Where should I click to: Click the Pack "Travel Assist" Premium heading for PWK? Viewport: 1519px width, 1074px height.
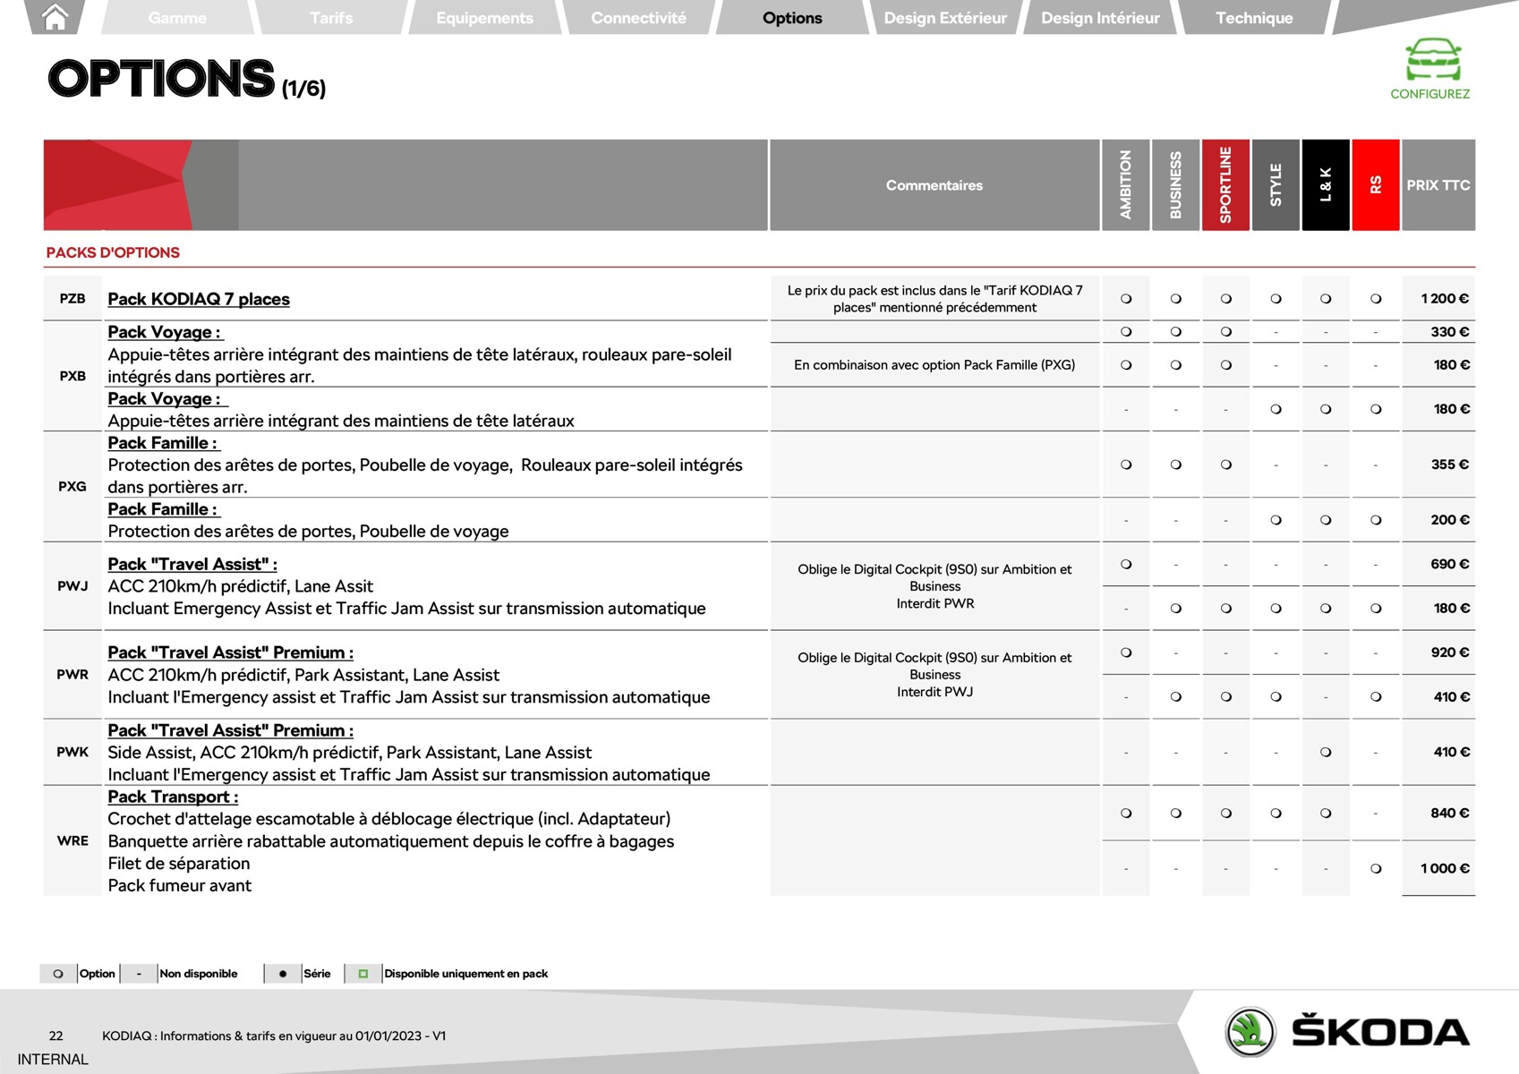tap(231, 731)
